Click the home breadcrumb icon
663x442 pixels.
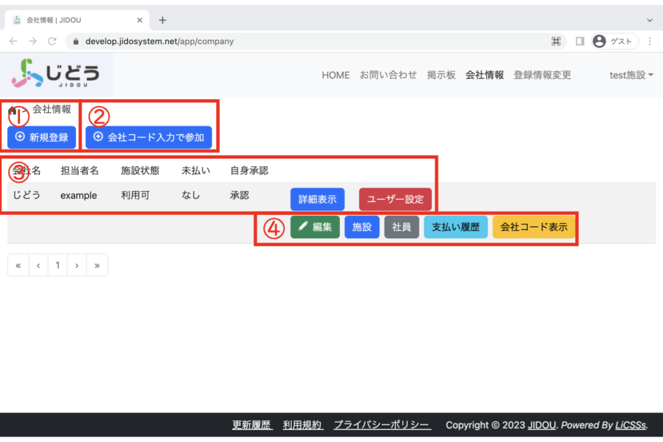tap(12, 110)
